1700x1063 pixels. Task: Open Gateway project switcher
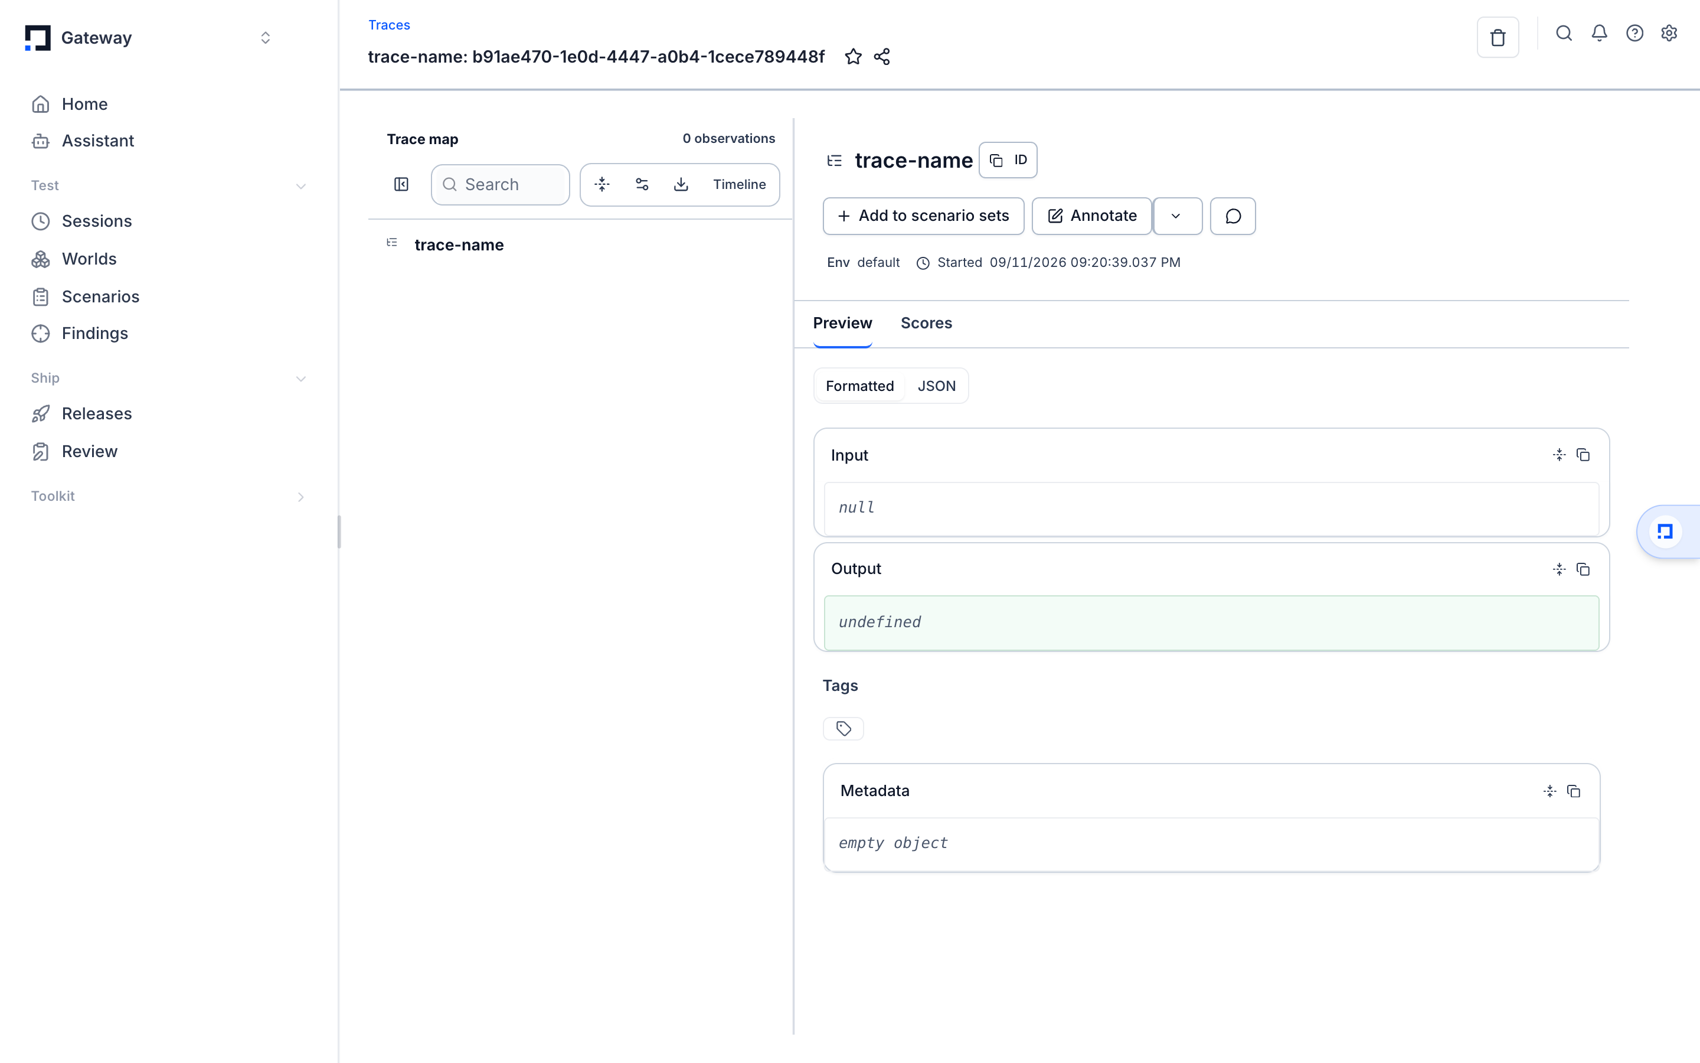(x=265, y=38)
